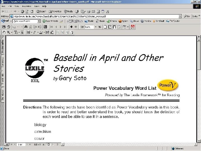
Task: Click the Next View gray arrow icon
Action: pyautogui.click(x=76, y=27)
